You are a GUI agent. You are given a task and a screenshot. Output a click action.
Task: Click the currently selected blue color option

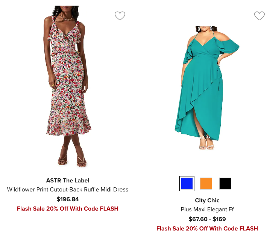pos(187,184)
